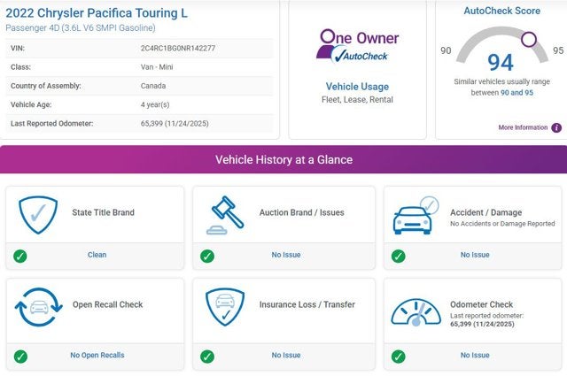This screenshot has width=567, height=376.
Task: Click green checkmark under Odometer Check
Action: click(x=400, y=356)
